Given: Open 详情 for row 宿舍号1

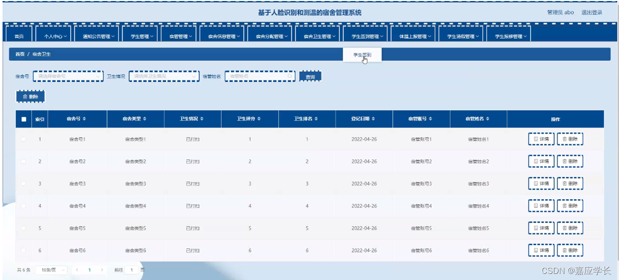Looking at the screenshot, I should [x=541, y=139].
